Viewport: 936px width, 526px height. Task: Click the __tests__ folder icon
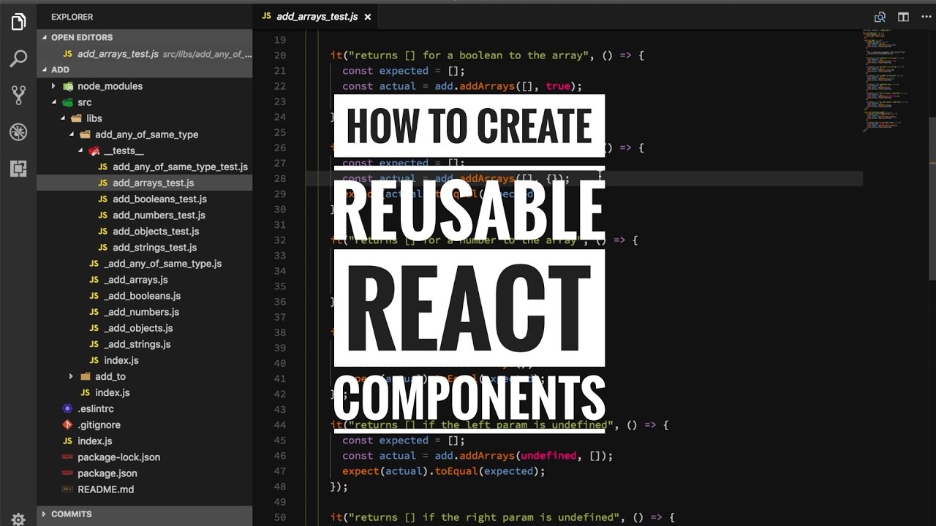(x=94, y=150)
